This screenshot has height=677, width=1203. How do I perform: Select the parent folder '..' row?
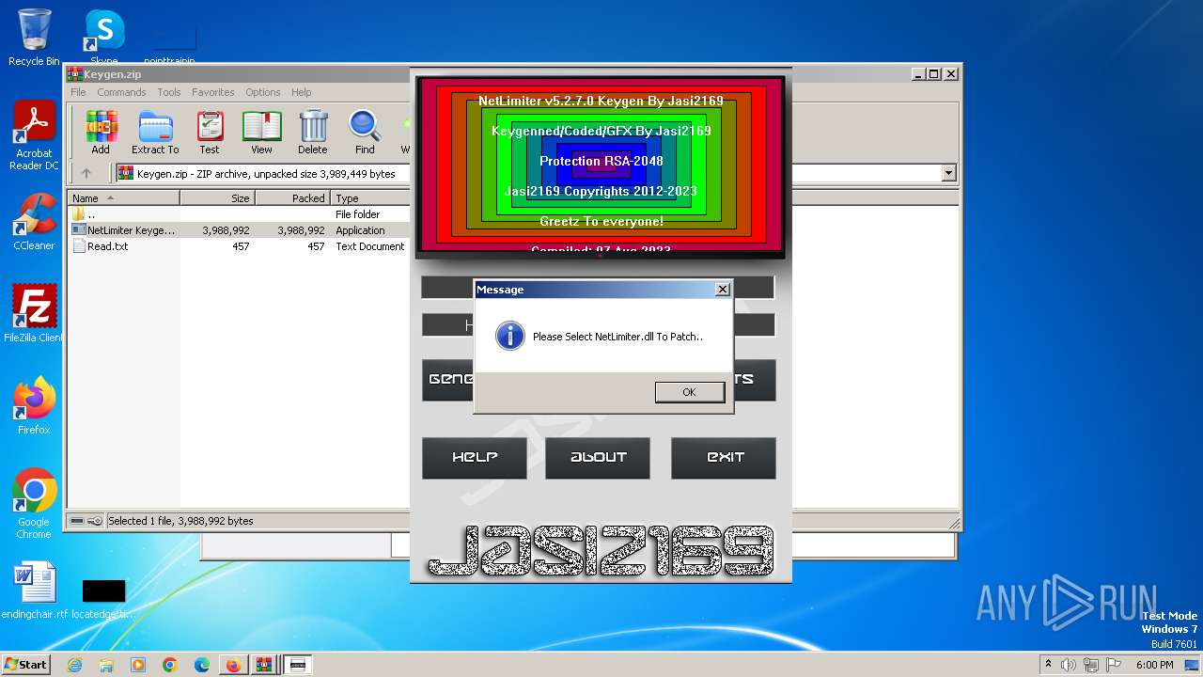[239, 214]
